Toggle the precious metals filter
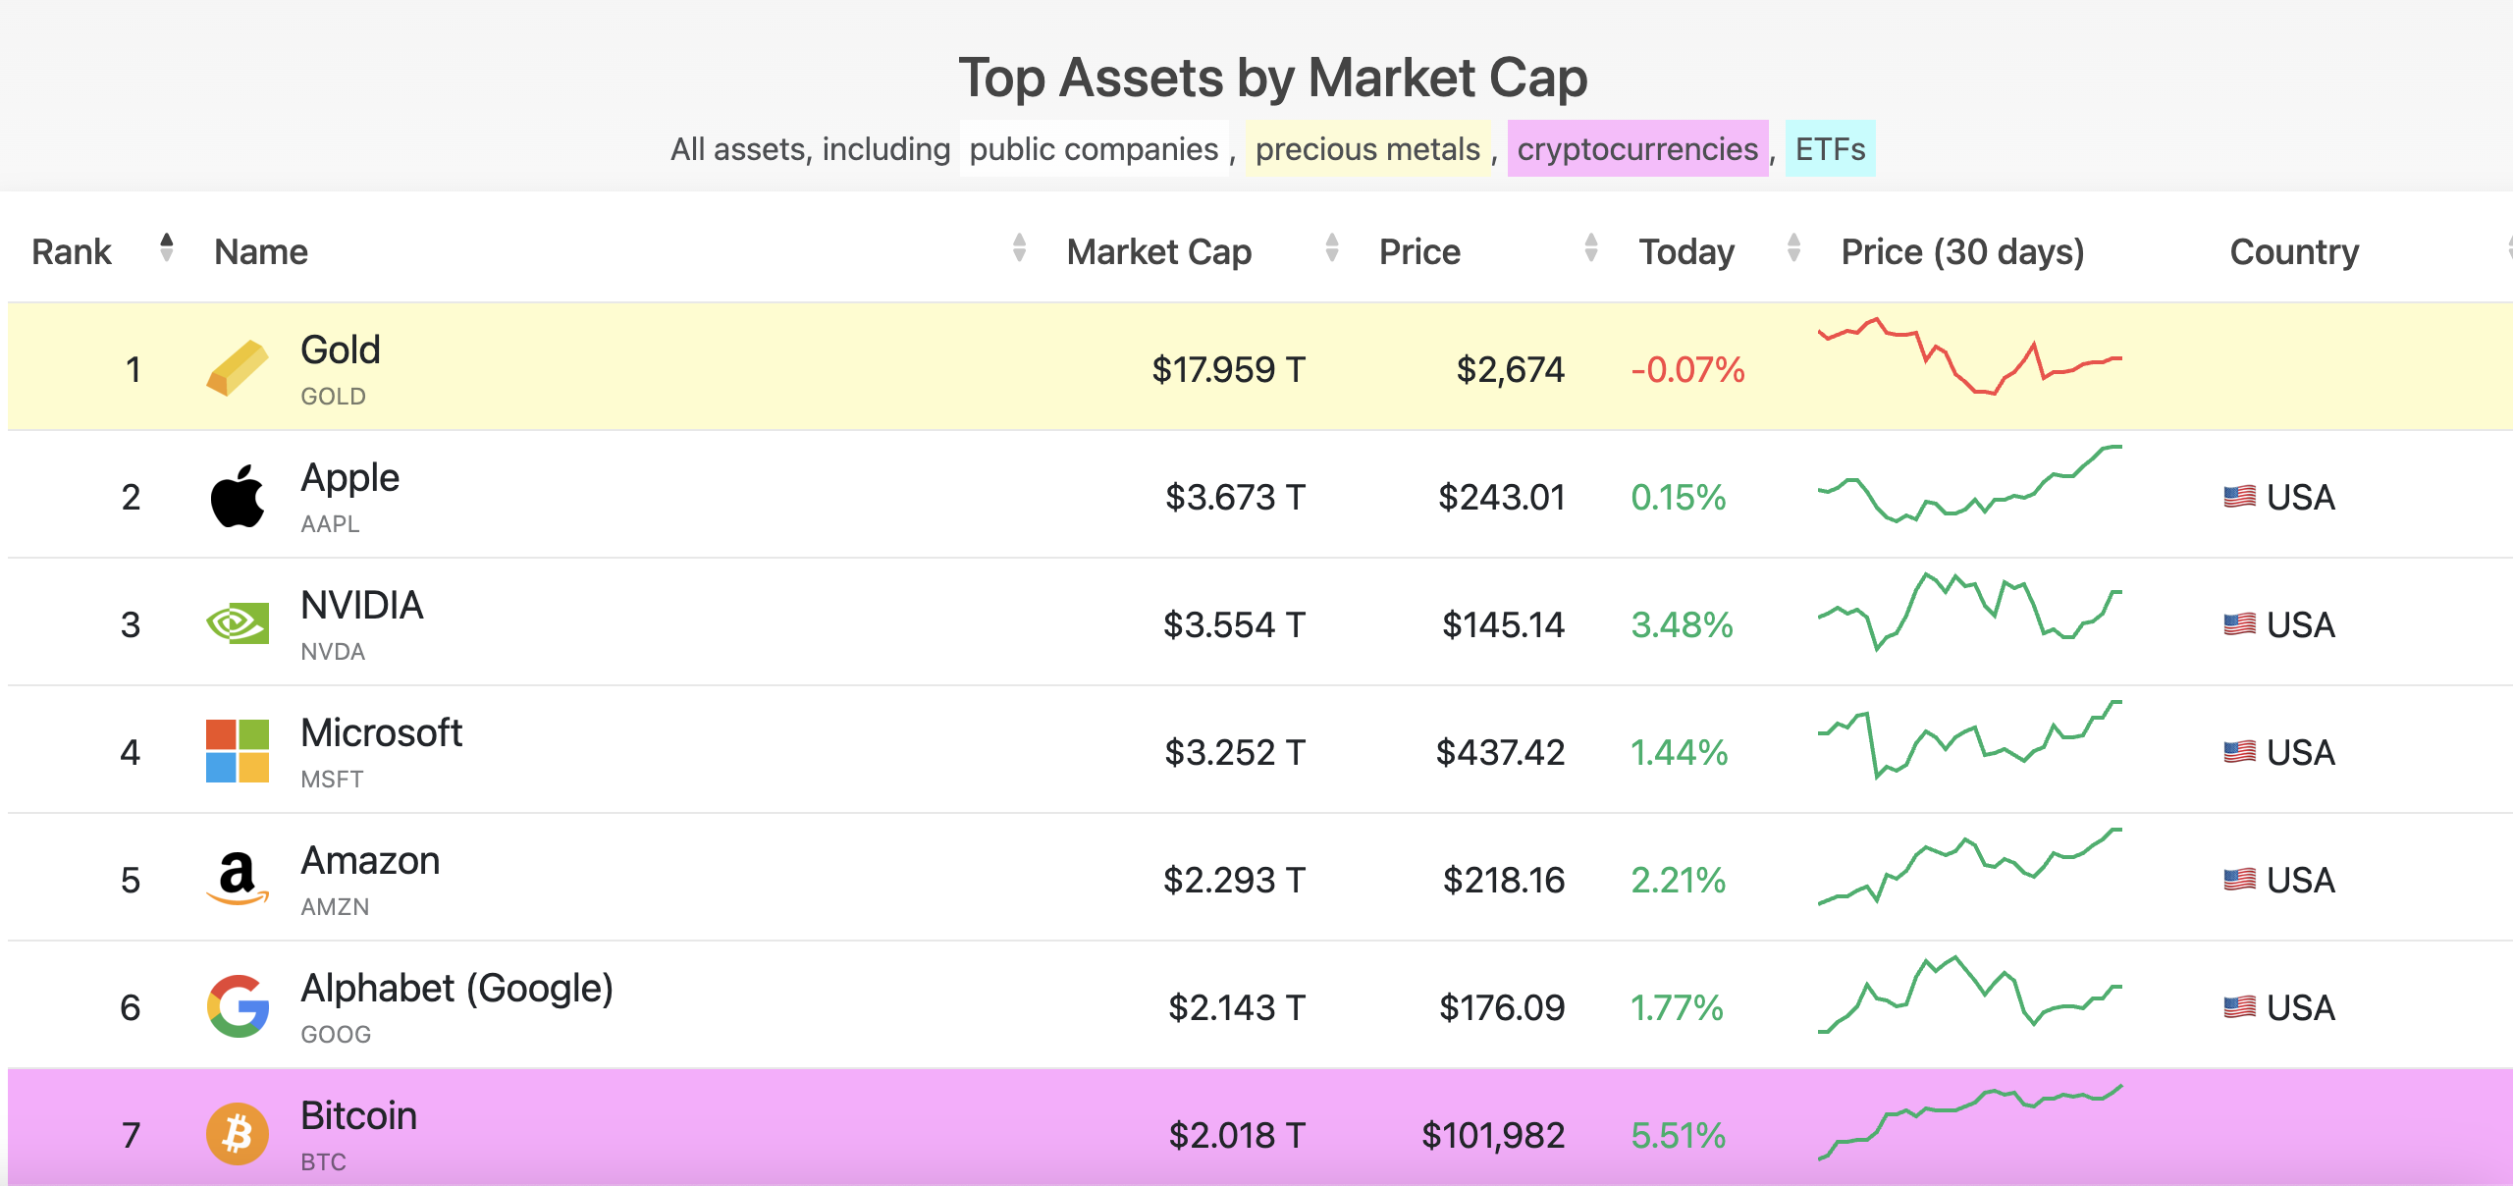 (x=1367, y=149)
